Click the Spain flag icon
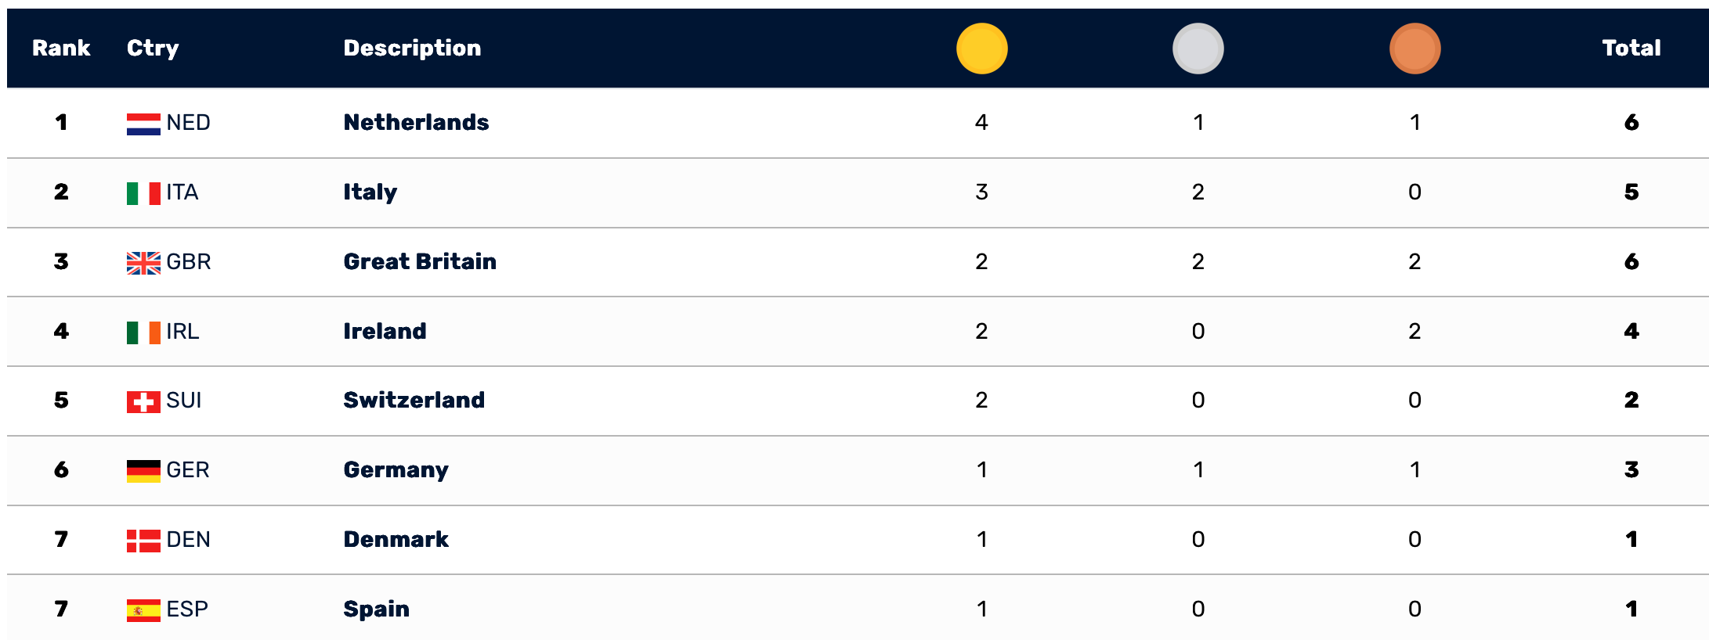 coord(143,610)
